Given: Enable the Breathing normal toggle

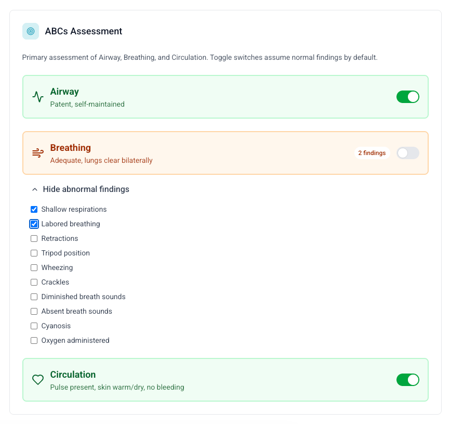Looking at the screenshot, I should tap(408, 153).
